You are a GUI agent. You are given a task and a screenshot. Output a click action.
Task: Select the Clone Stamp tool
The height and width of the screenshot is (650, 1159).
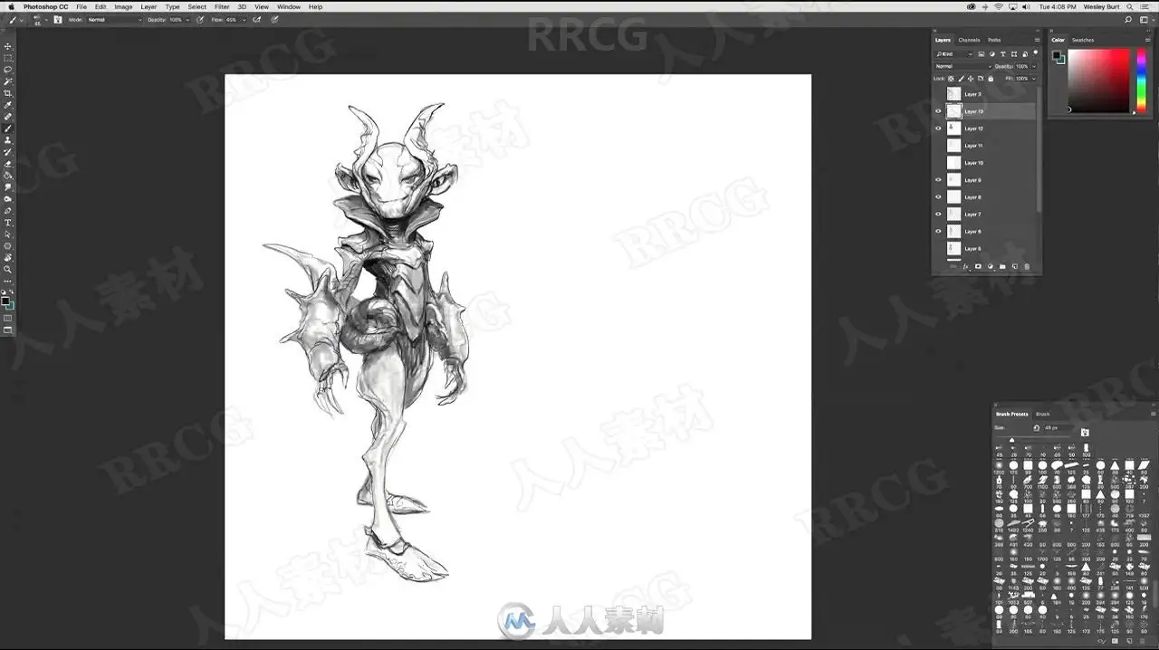(8, 140)
